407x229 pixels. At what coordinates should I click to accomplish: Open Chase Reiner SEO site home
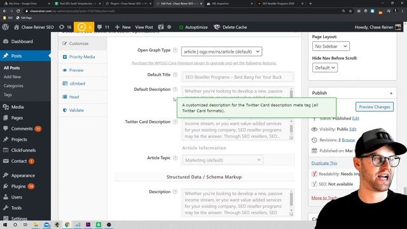(34, 27)
